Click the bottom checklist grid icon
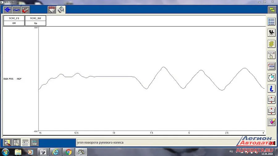Screen dimensions: 278x156 pyautogui.click(x=16, y=142)
